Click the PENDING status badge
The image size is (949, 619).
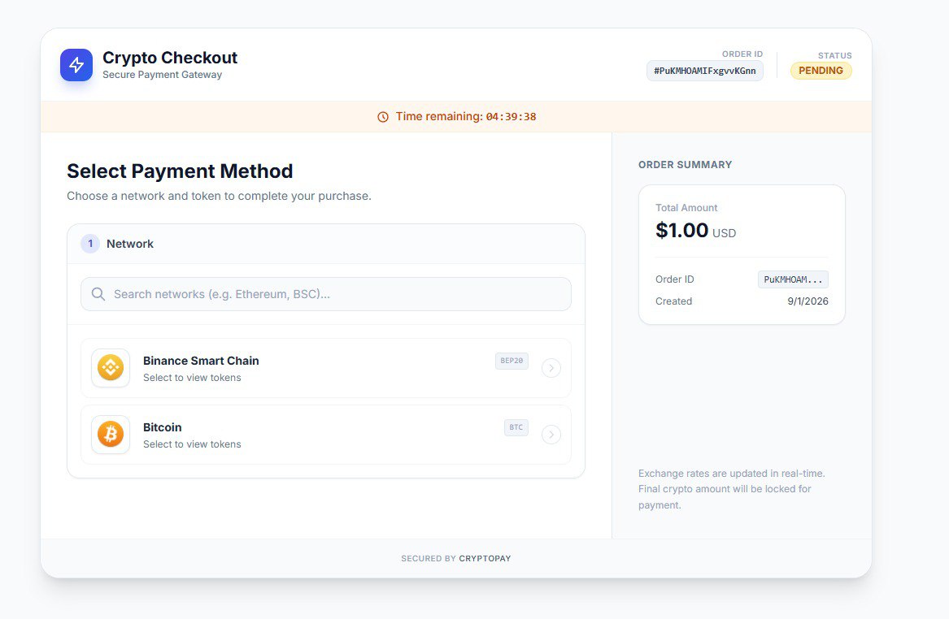tap(821, 71)
